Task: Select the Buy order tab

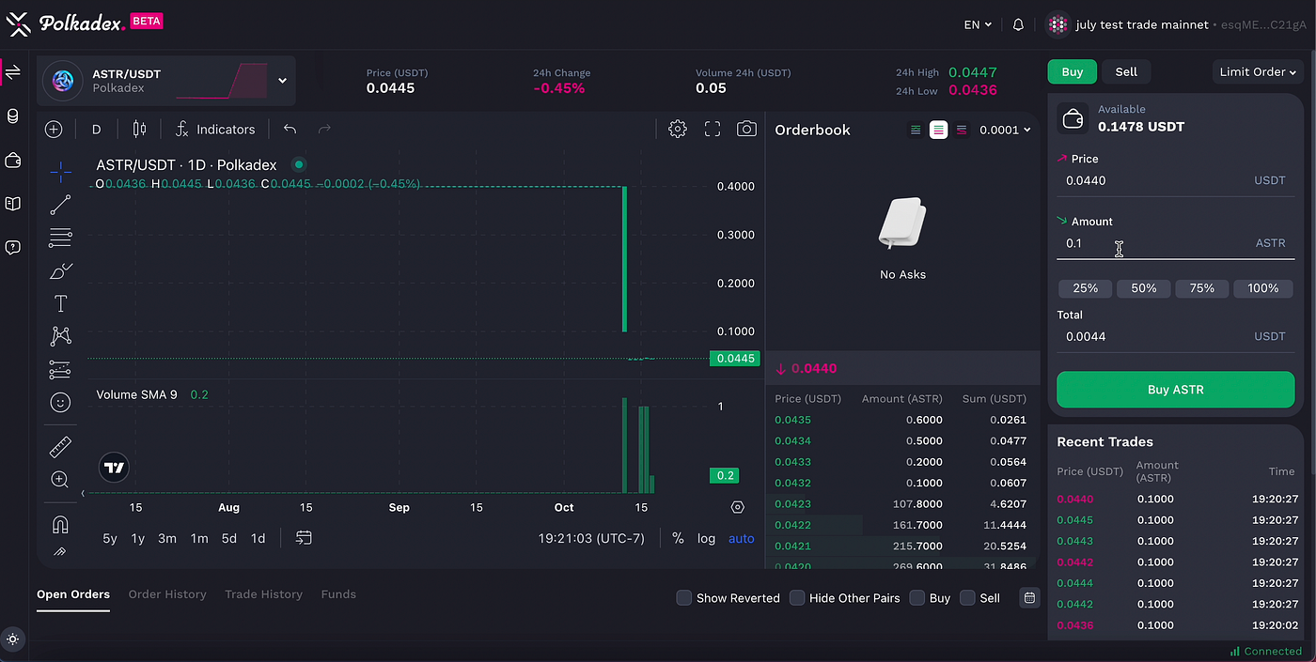Action: pos(1073,71)
